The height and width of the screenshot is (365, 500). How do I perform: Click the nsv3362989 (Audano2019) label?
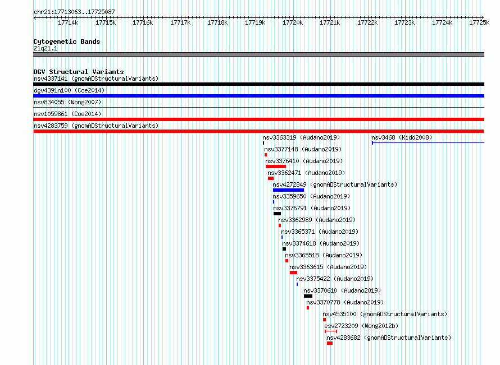317,220
